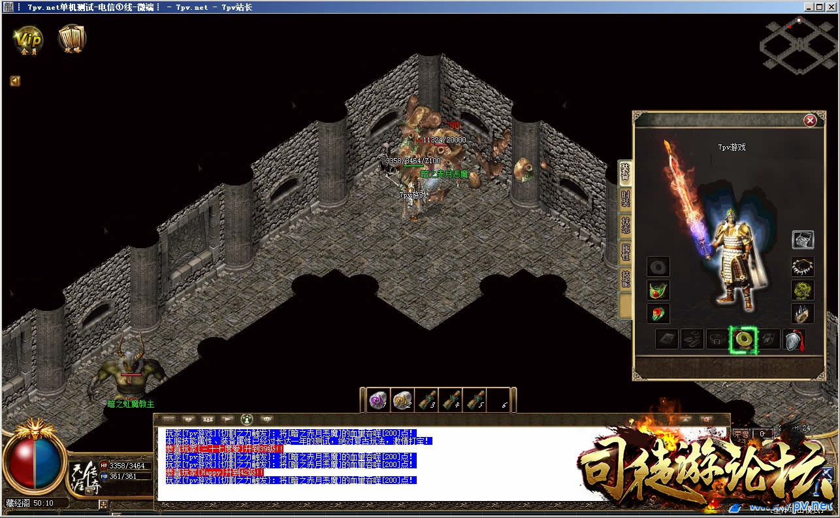This screenshot has width=840, height=518.
Task: Click chat line about 三十七度爱 reaching 39级
Action: click(x=224, y=449)
